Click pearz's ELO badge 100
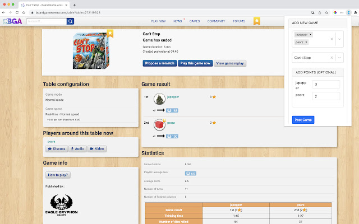Image resolution: width=359 pixels, height=224 pixels. (172, 137)
